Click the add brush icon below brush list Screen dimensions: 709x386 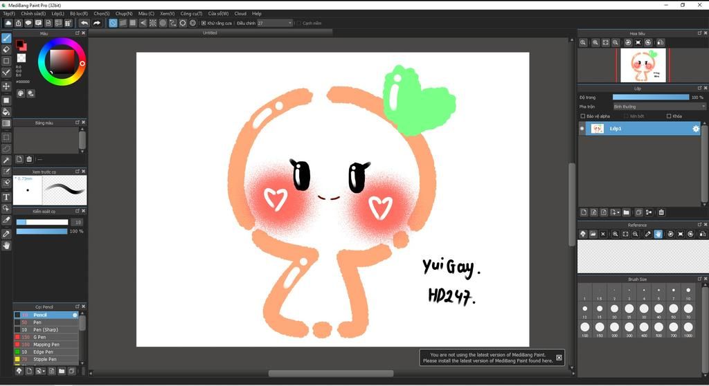tap(29, 371)
